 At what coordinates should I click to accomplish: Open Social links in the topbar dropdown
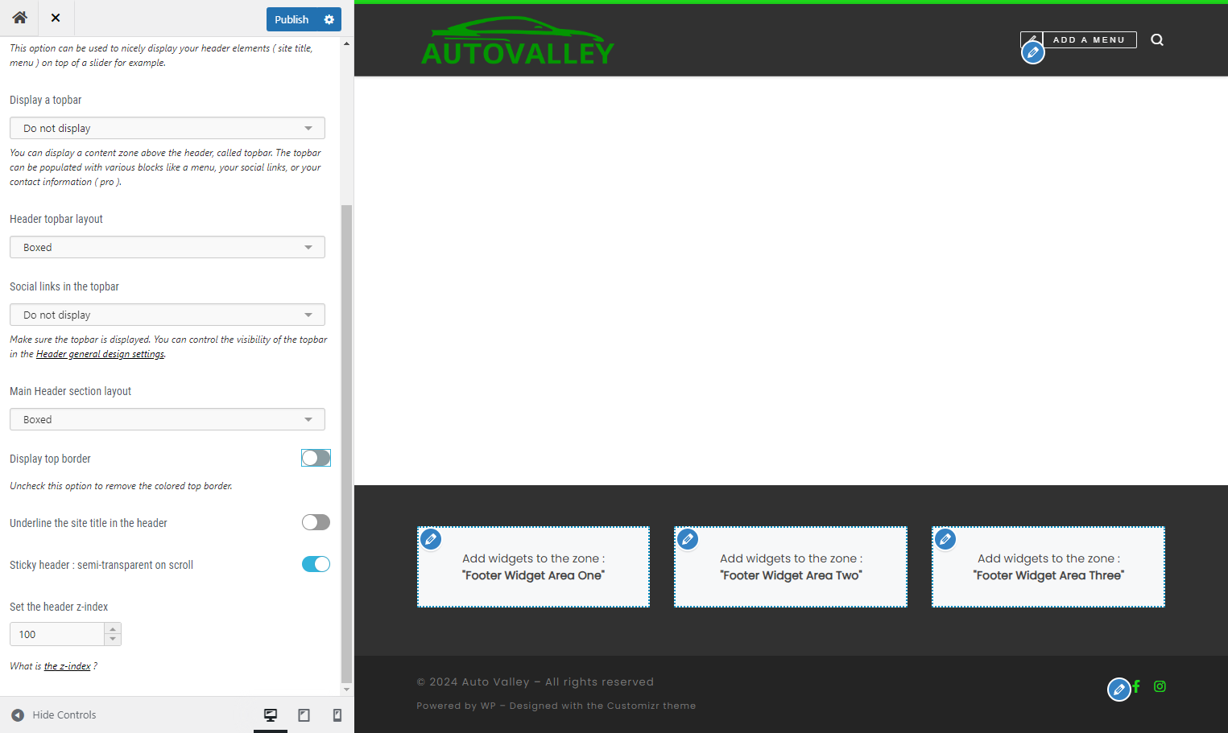click(167, 315)
